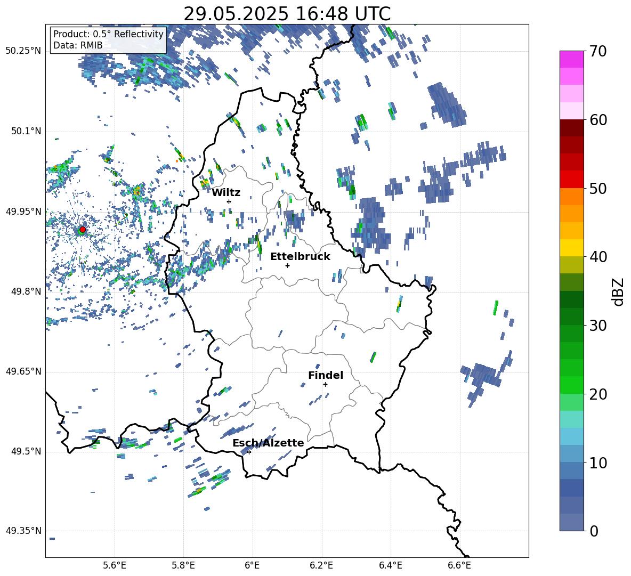Click the Findel station cross marker
This screenshot has width=631, height=576.
(325, 385)
